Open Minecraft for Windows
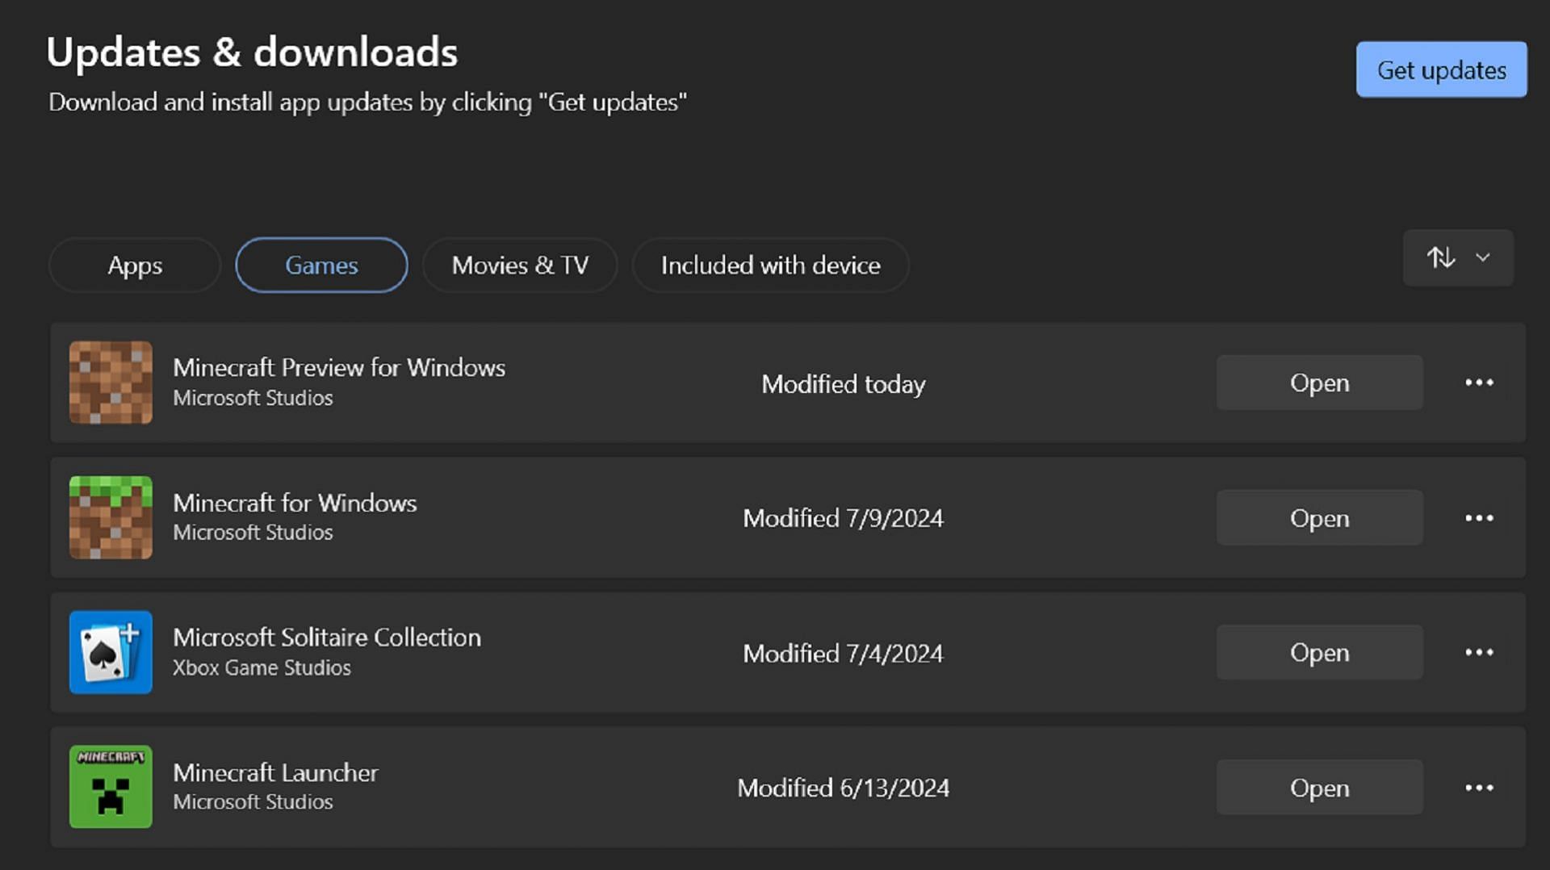The height and width of the screenshot is (870, 1550). point(1320,518)
